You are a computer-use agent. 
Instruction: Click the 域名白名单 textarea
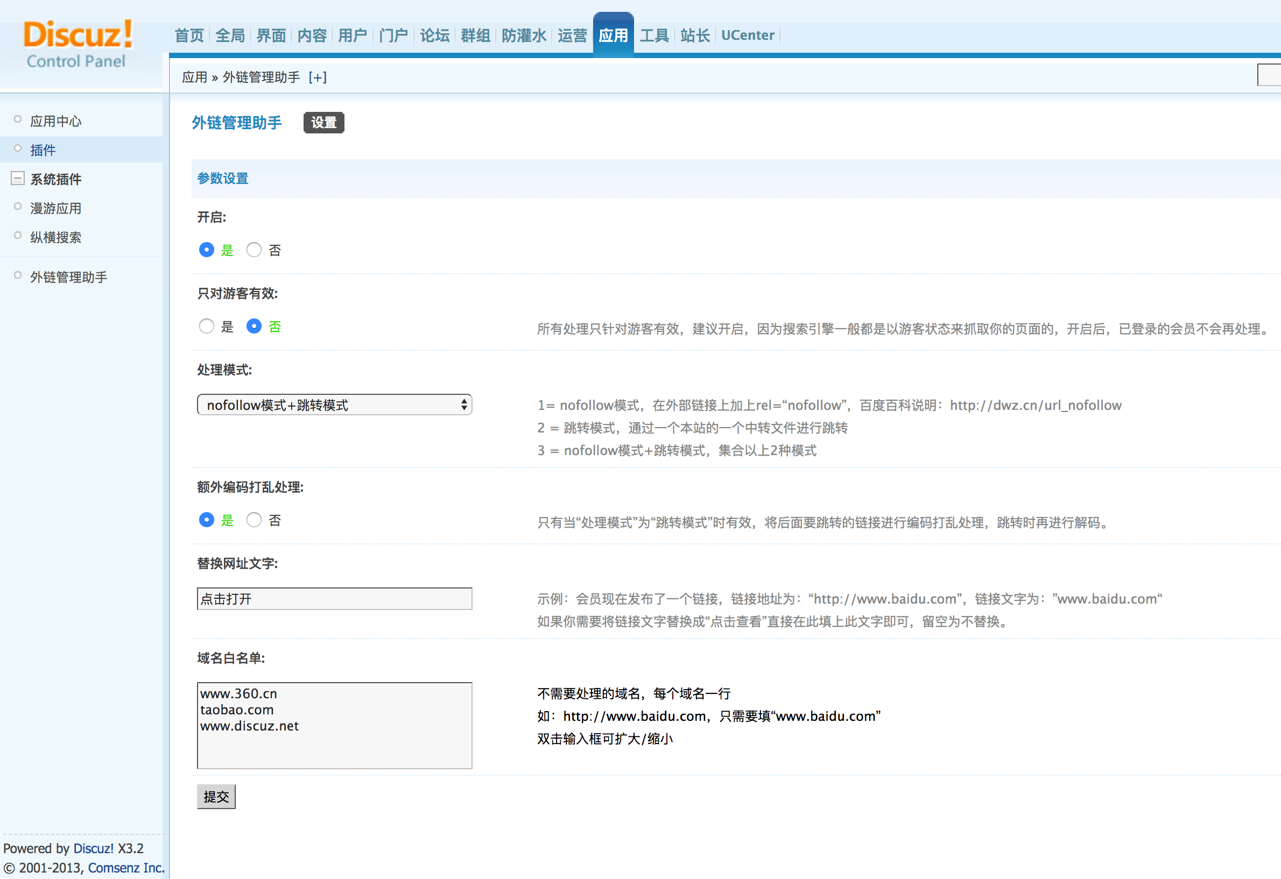point(335,726)
